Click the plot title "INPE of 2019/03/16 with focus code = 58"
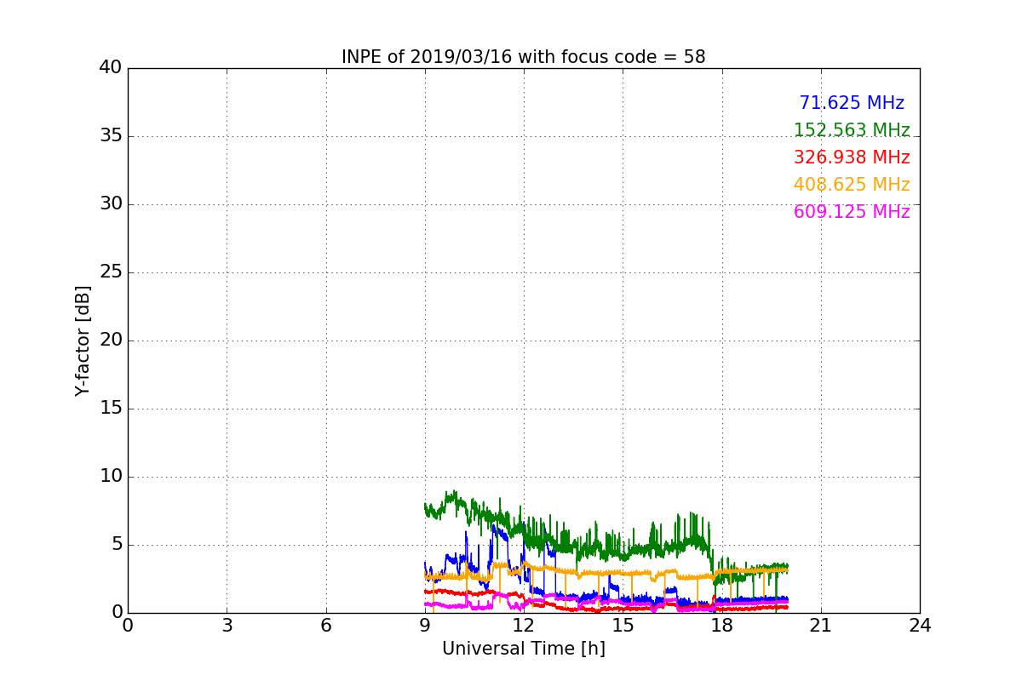Screen dimensions: 1022x681 pyautogui.click(x=523, y=57)
